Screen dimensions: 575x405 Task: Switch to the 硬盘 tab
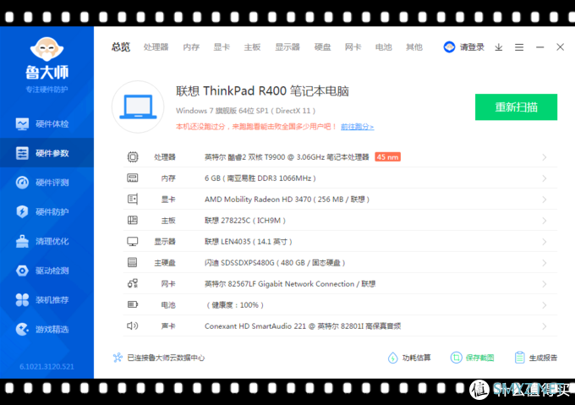323,47
